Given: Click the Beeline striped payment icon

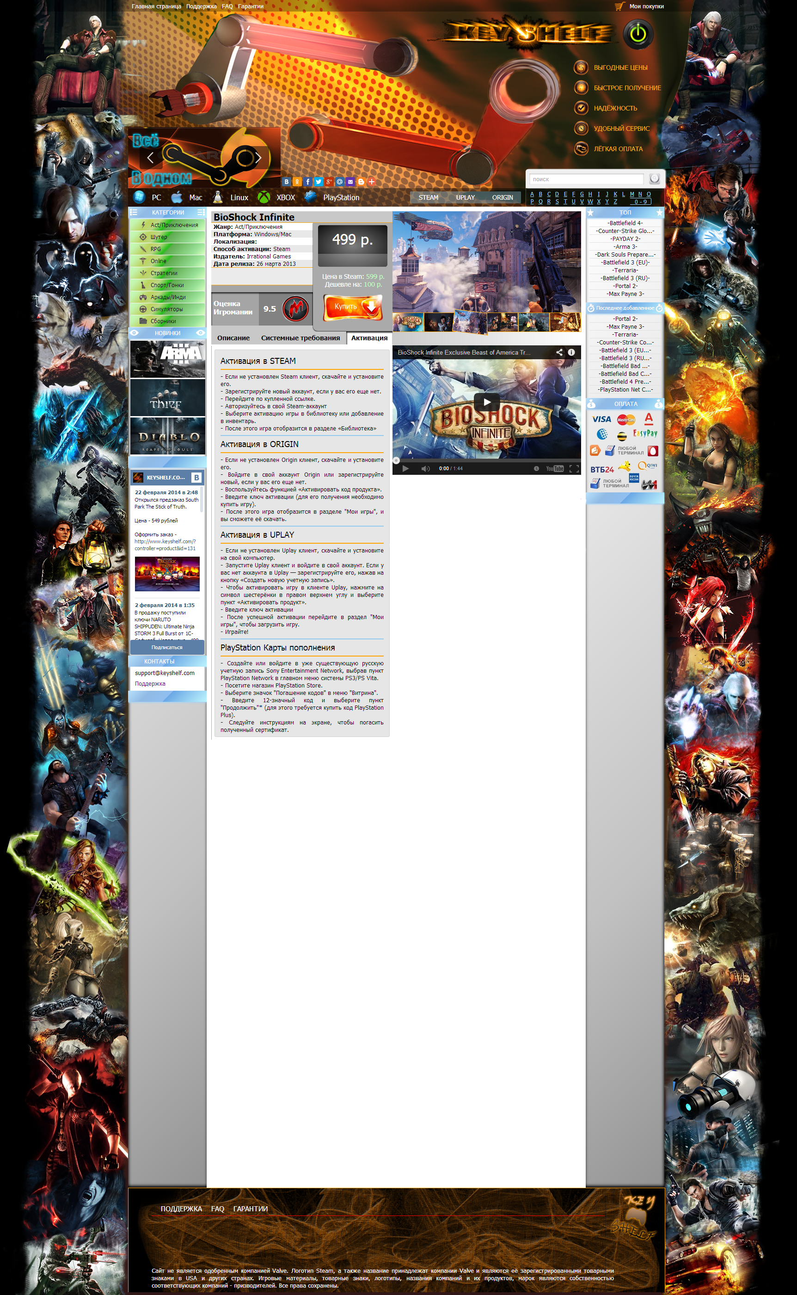Looking at the screenshot, I should [x=622, y=436].
